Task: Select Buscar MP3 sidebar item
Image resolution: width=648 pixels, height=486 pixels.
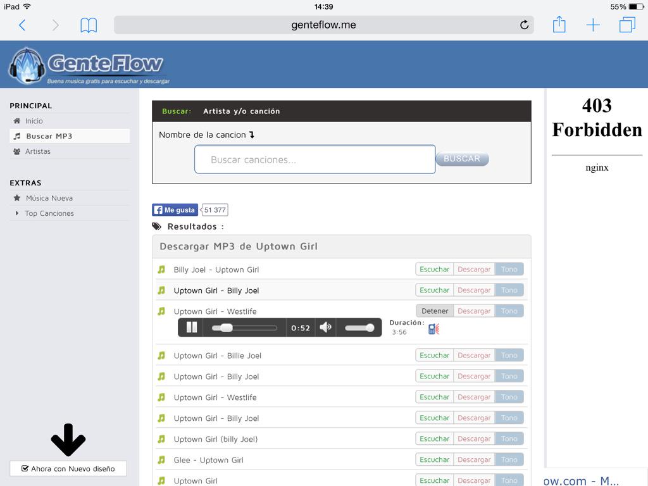Action: pos(70,136)
